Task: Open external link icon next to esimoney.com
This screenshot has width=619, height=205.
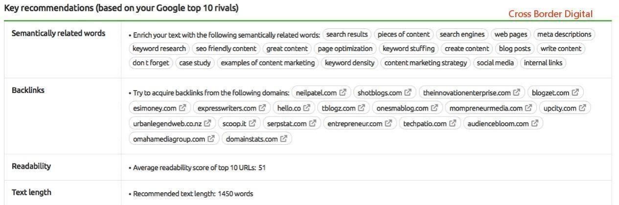Action: 183,108
